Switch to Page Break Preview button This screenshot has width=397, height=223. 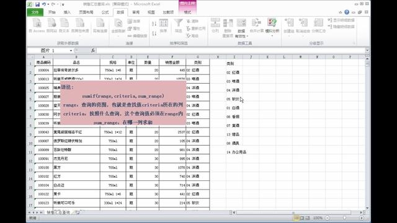(x=308, y=217)
